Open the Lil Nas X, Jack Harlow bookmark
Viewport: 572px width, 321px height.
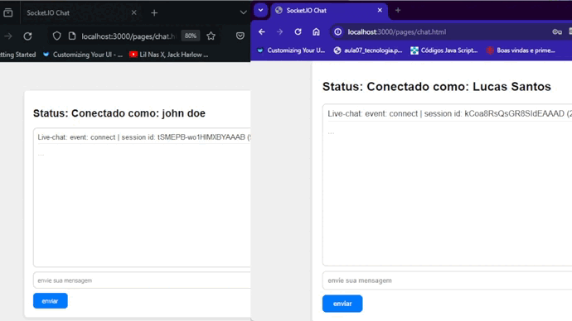169,55
